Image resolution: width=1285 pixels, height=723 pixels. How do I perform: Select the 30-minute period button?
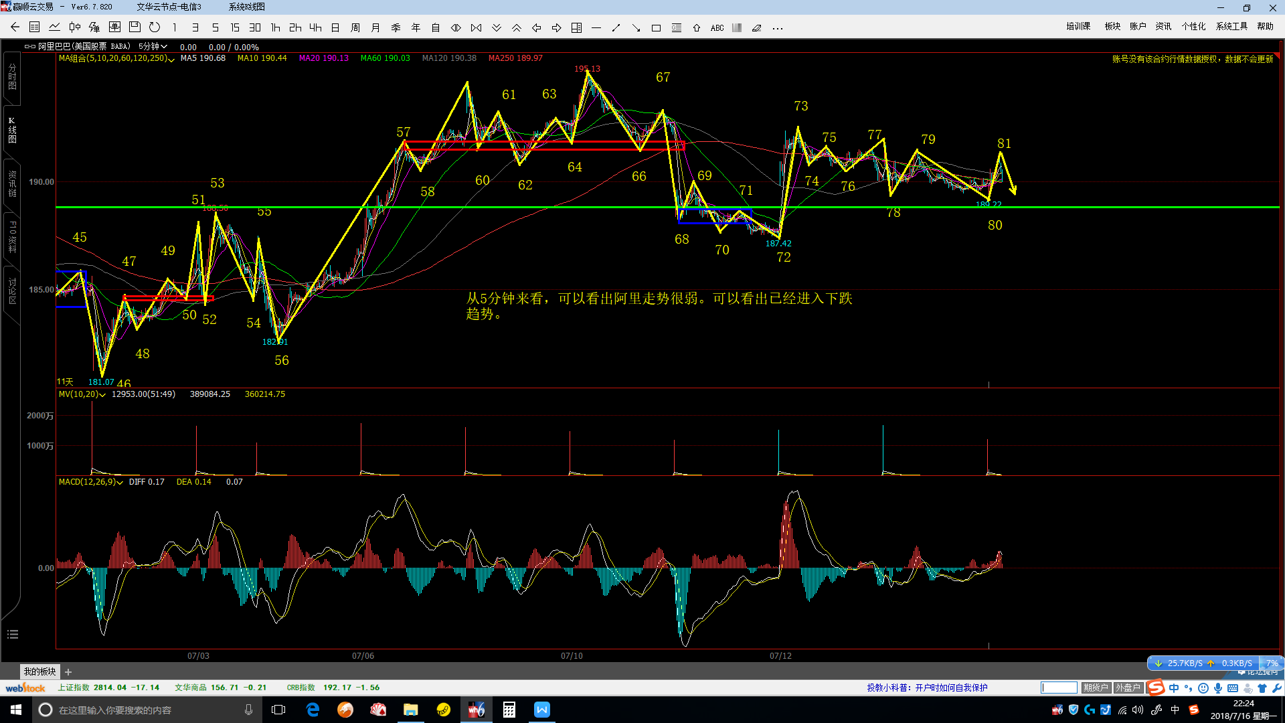pyautogui.click(x=255, y=27)
